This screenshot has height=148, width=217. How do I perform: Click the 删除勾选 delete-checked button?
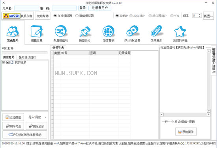click(13, 126)
